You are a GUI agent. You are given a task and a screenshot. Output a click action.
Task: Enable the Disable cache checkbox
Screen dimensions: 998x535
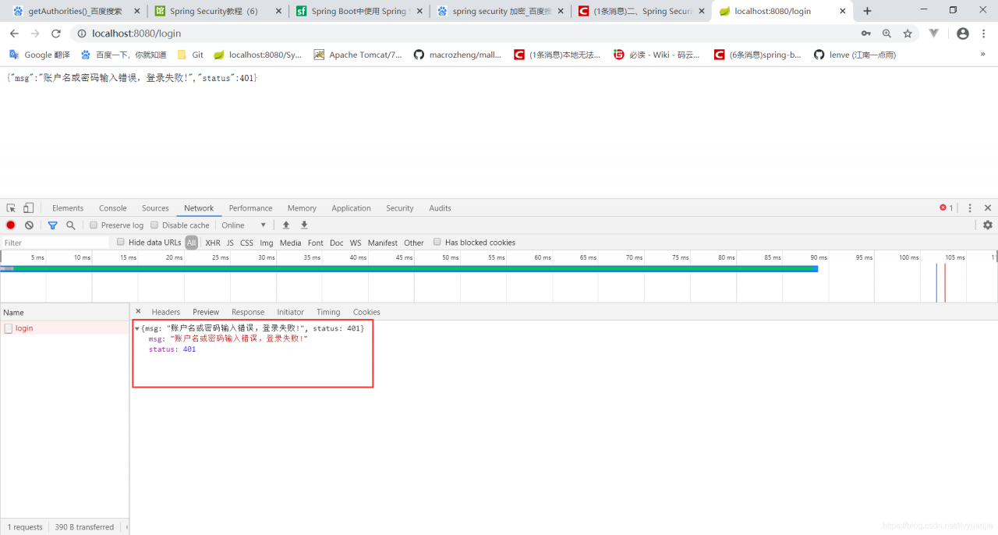coord(154,225)
